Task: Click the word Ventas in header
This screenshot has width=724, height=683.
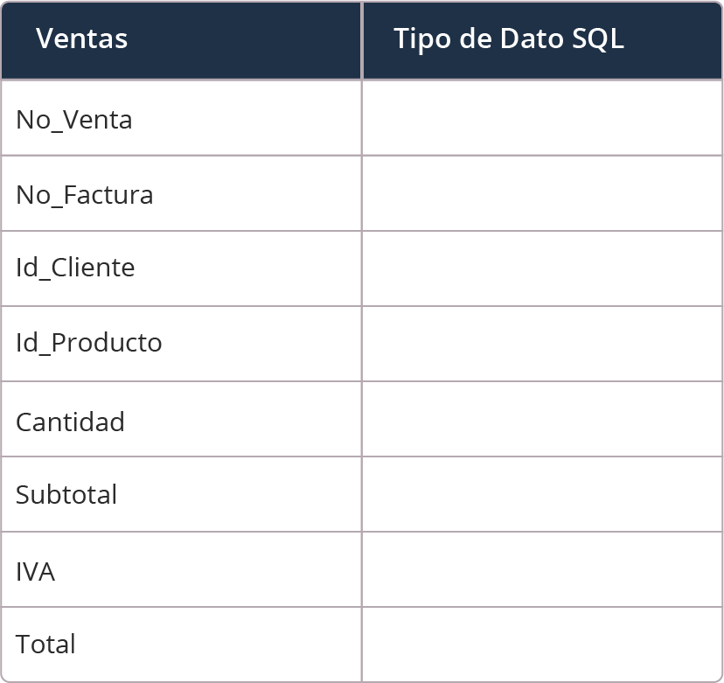Action: (81, 38)
